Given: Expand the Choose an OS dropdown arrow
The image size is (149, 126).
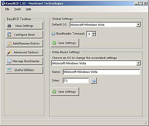Looking at the screenshot, I should coord(138,63).
